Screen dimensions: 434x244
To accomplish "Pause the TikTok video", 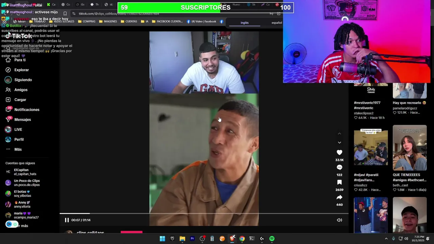I will point(67,220).
